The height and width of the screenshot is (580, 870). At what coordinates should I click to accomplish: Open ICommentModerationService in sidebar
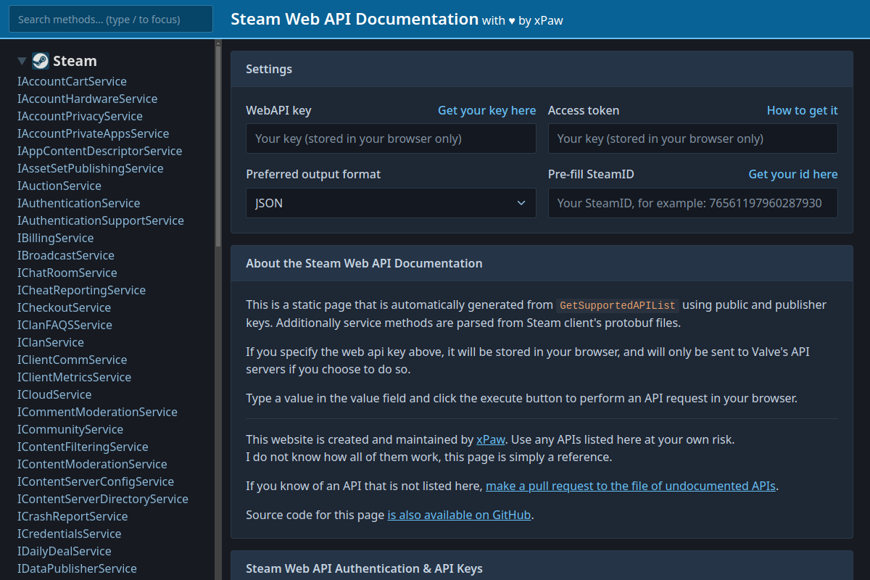click(x=97, y=412)
